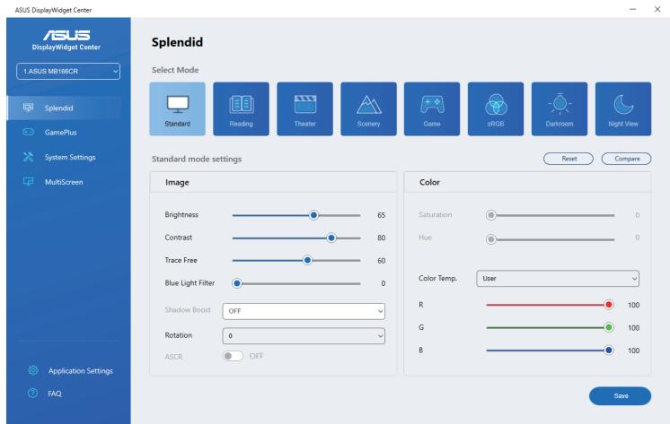Click the Color panel header
This screenshot has height=424, width=670.
pyautogui.click(x=527, y=182)
